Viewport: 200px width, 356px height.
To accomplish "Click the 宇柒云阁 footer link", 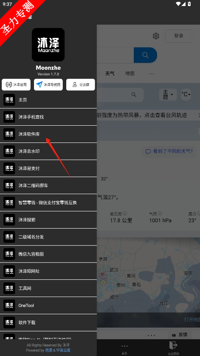I will pos(63,350).
